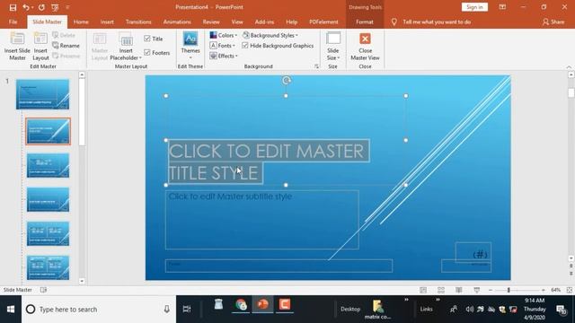
Task: Insert a new Layout
Action: click(x=40, y=47)
